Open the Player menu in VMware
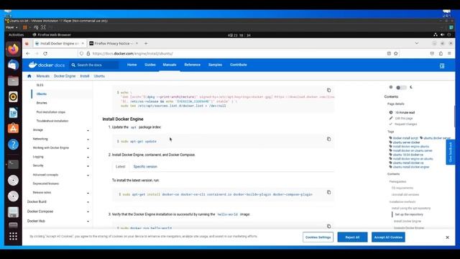Screen dimensions: 460x259 [11, 27]
